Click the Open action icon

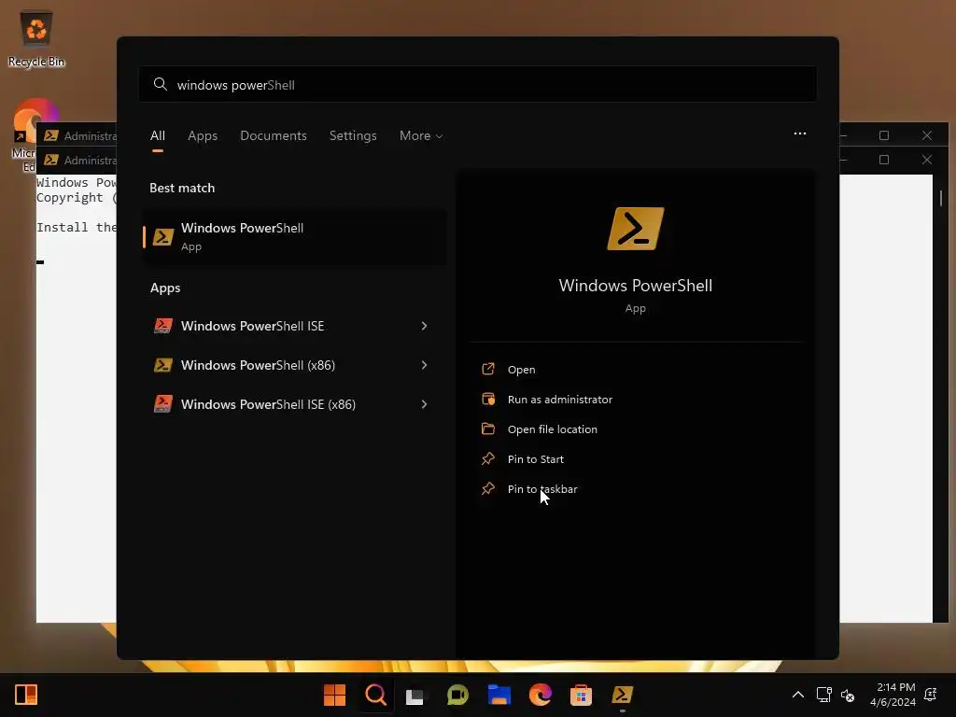tap(488, 369)
